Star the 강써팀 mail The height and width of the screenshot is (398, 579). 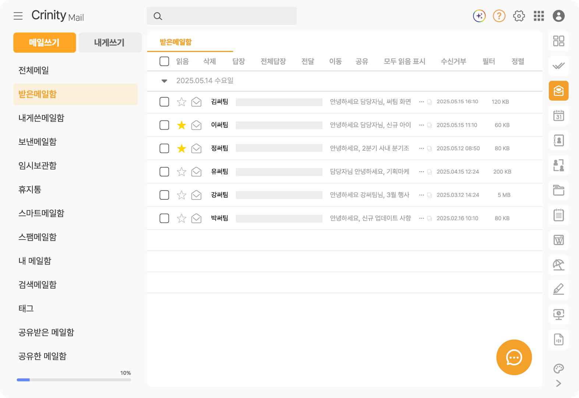[x=181, y=195]
